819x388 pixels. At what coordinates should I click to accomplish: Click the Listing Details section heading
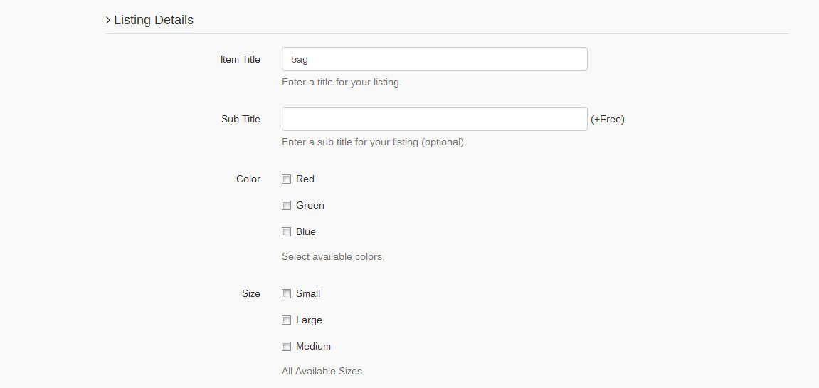[154, 20]
